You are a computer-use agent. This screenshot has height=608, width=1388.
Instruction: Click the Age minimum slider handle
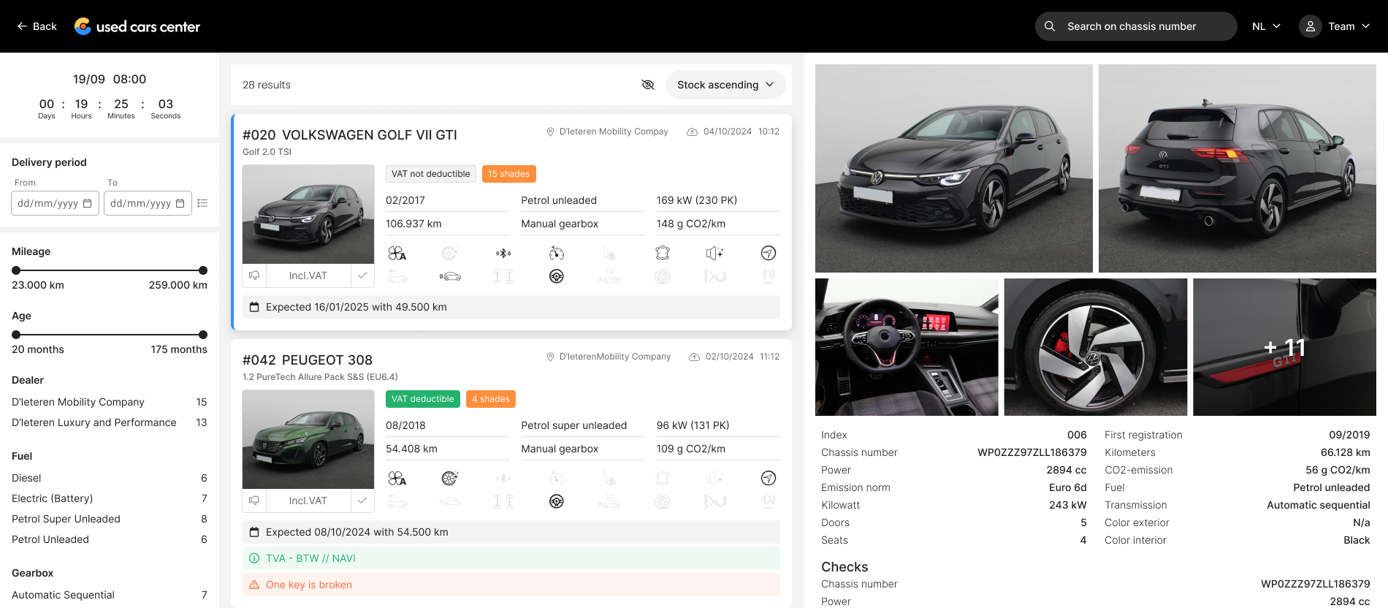[x=16, y=335]
